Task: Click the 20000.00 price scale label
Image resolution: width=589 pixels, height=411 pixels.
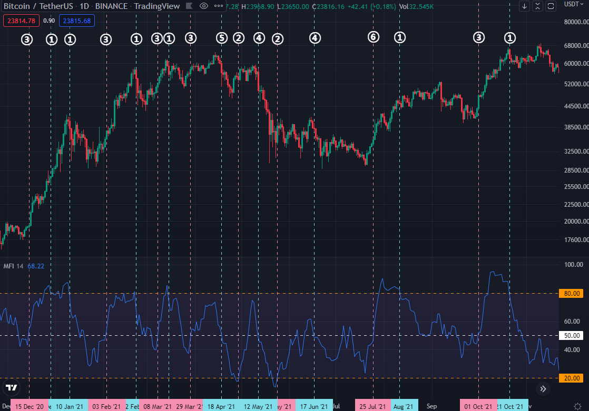Action: point(576,222)
